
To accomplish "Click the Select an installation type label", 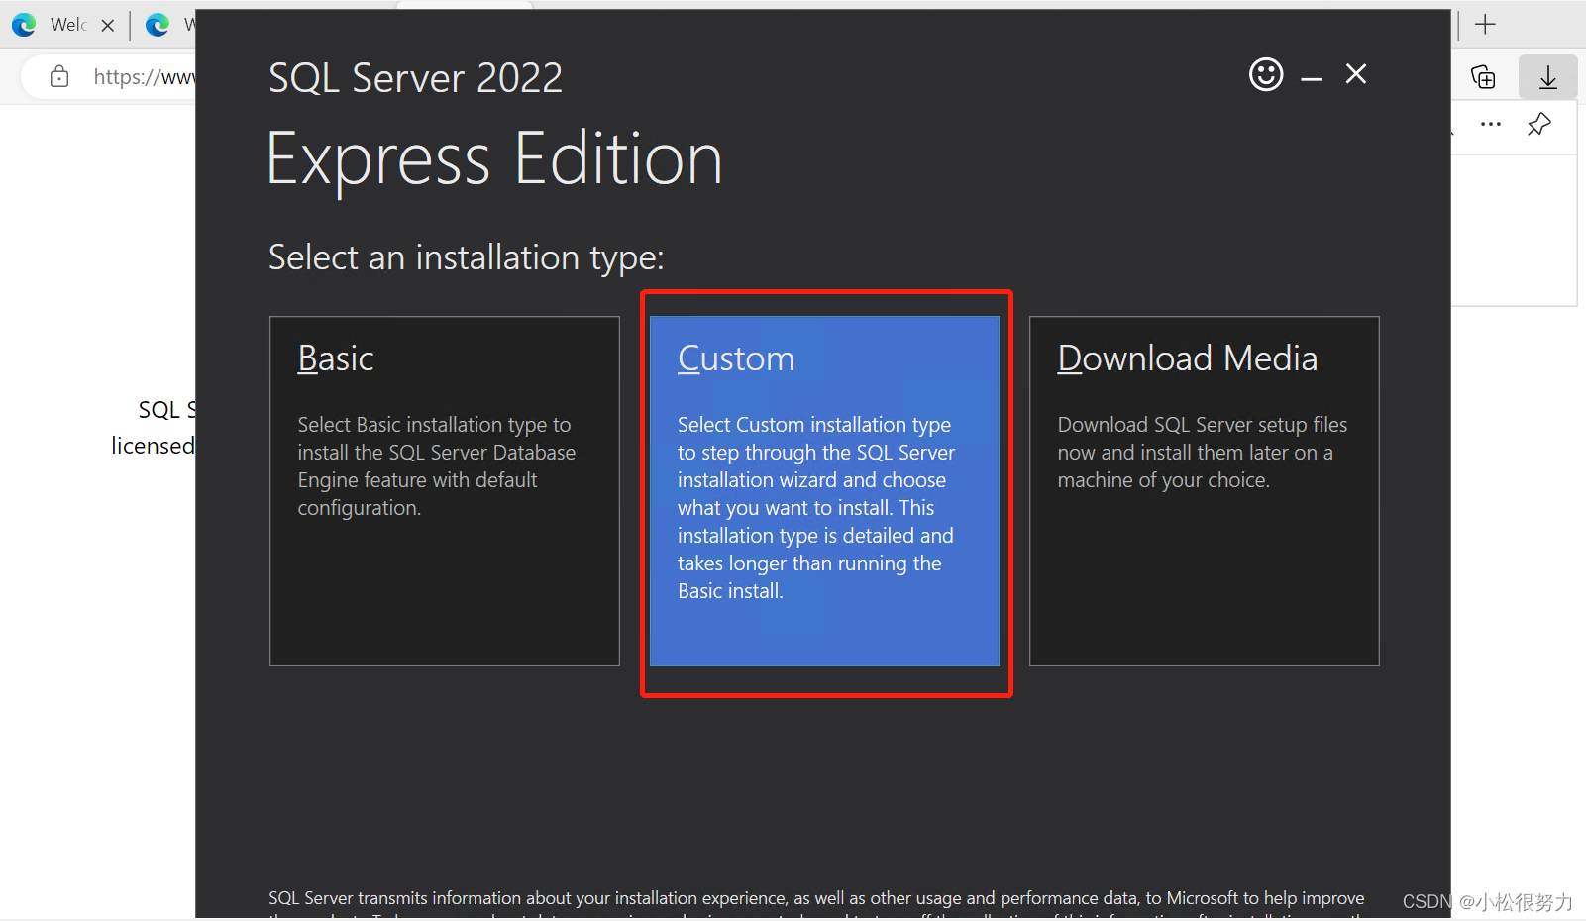I will point(467,257).
